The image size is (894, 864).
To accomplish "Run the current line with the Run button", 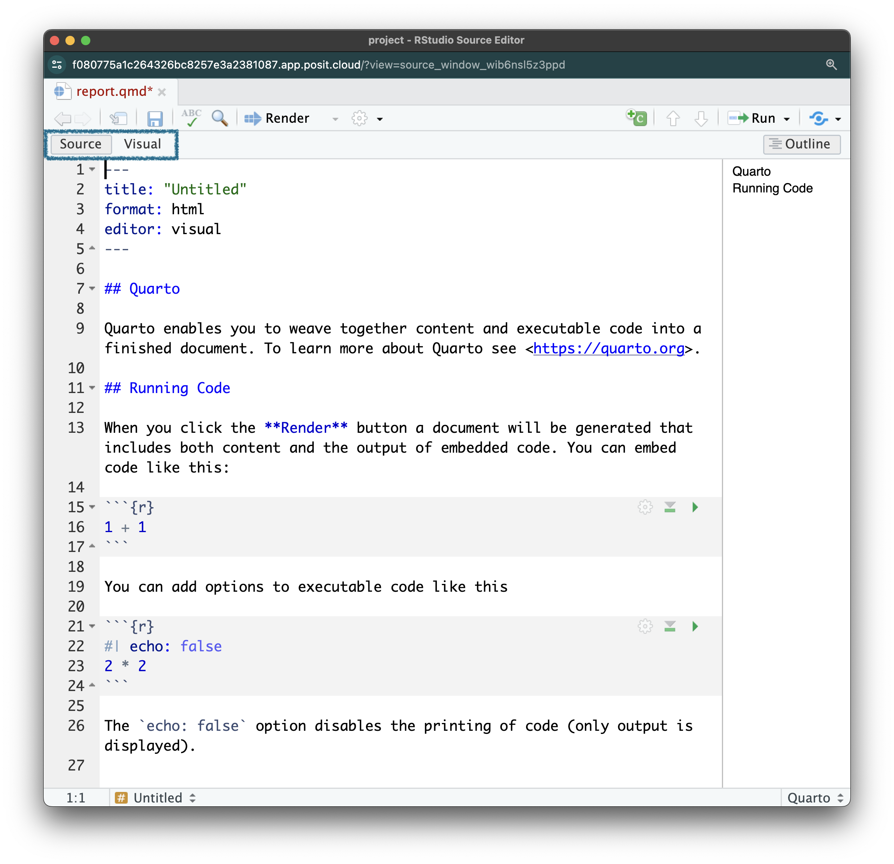I will point(751,119).
